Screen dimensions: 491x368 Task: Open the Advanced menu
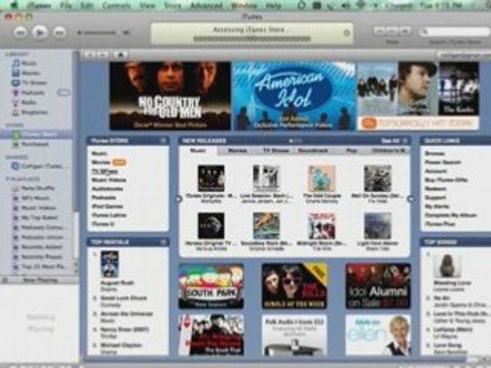pyautogui.click(x=206, y=6)
